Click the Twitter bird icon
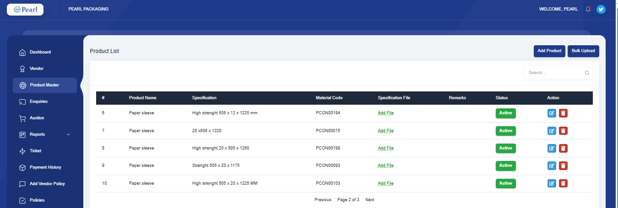This screenshot has width=618, height=208. pos(601,9)
